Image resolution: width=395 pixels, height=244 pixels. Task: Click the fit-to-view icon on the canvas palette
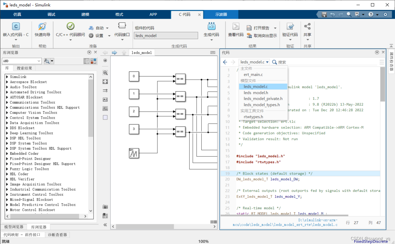click(105, 82)
